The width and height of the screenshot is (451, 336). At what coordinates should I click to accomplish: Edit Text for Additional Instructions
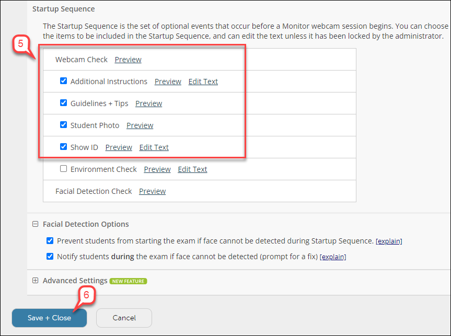203,82
